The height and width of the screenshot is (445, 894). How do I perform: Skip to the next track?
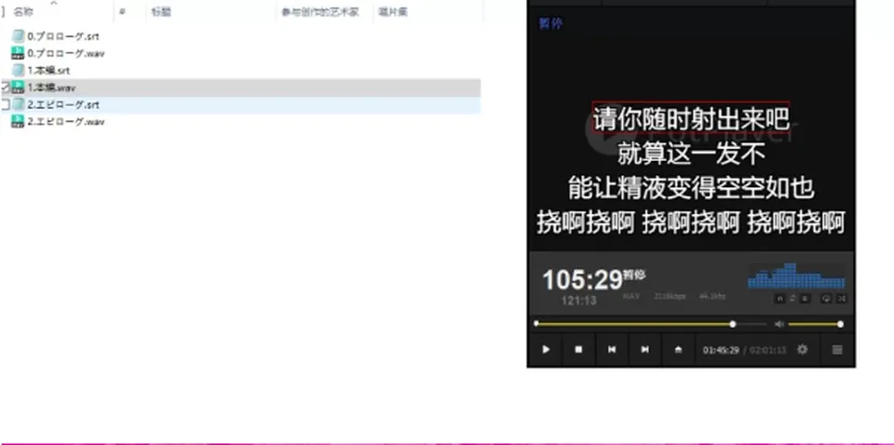coord(644,350)
